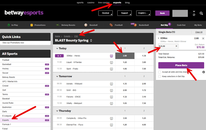Select 2.80 odds for 3DMax
206x130 pixels.
point(125,56)
